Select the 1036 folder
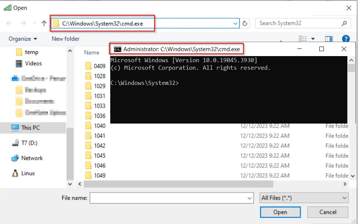The width and height of the screenshot is (358, 224). (x=99, y=116)
